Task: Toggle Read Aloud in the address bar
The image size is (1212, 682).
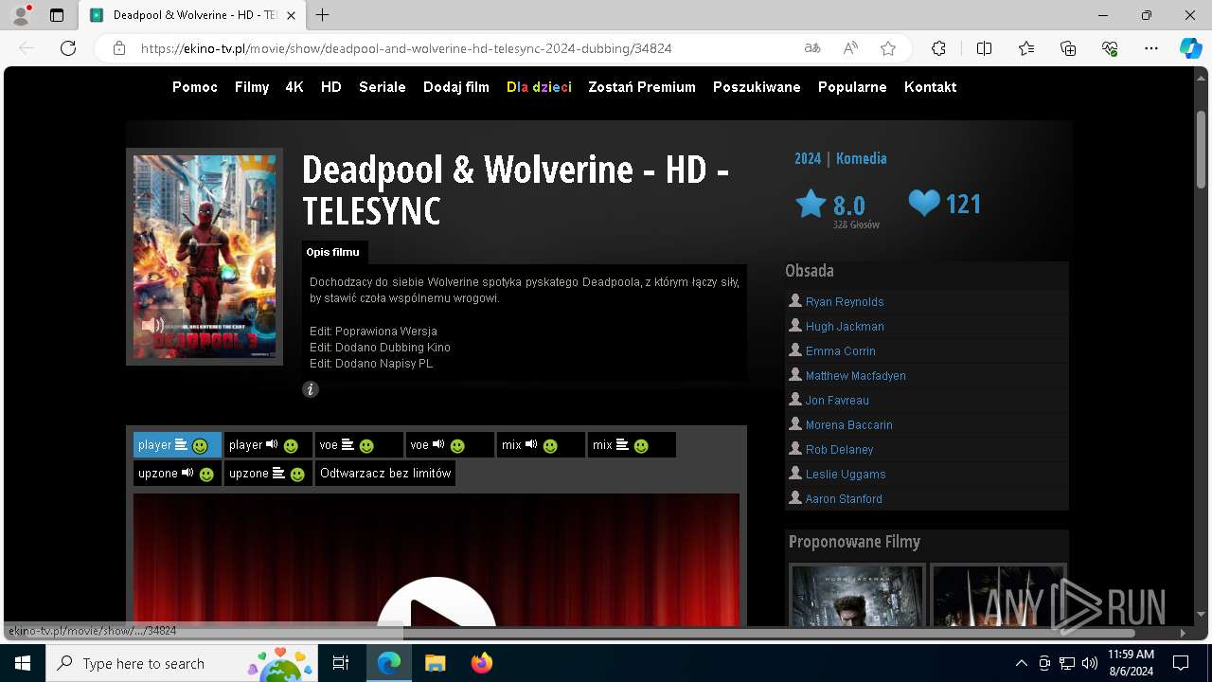Action: 850,48
